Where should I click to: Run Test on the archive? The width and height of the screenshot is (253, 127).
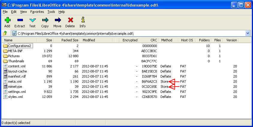[x=32, y=20]
